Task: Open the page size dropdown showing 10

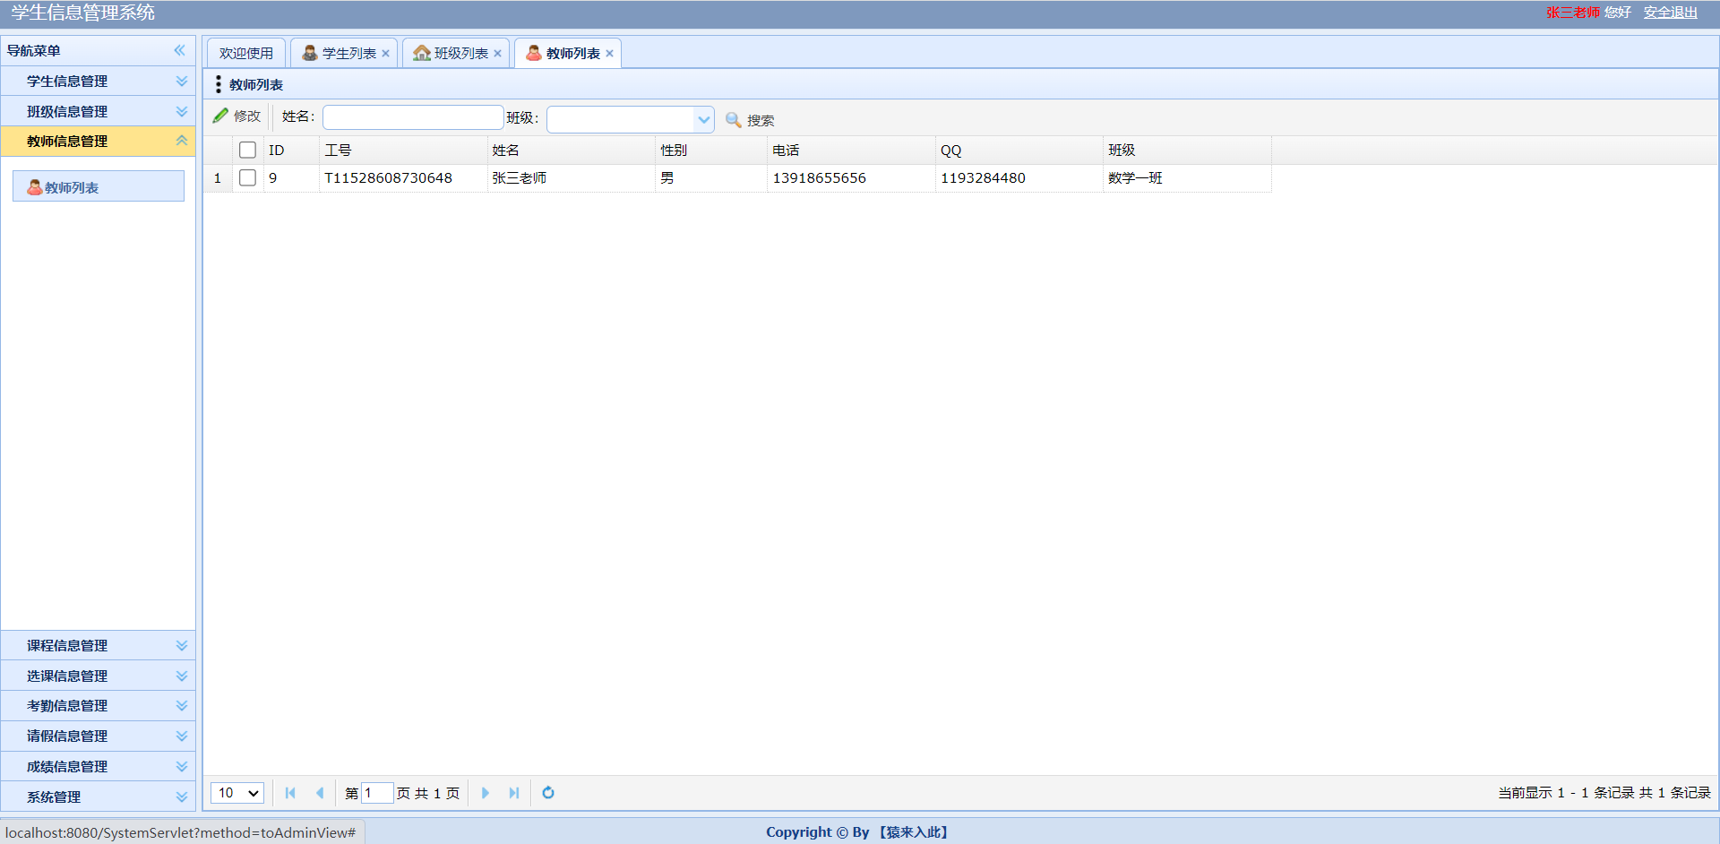Action: (x=237, y=793)
